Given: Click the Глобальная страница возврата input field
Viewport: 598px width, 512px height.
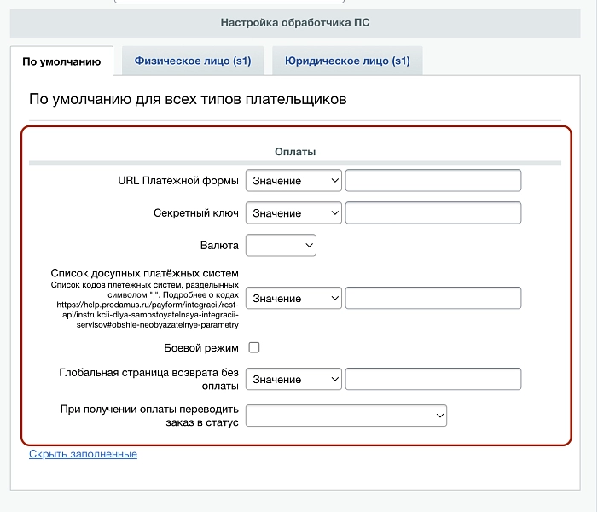Looking at the screenshot, I should coord(433,379).
